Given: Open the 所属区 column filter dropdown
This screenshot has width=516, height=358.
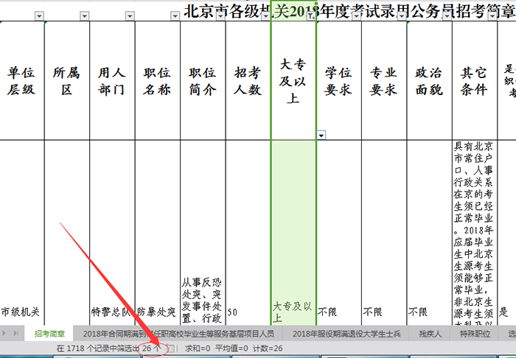Looking at the screenshot, I should (x=85, y=15).
